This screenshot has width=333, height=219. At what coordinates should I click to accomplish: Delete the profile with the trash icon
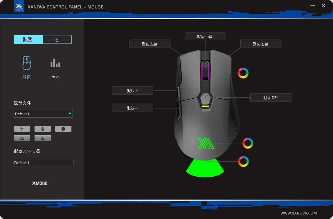[x=43, y=129]
